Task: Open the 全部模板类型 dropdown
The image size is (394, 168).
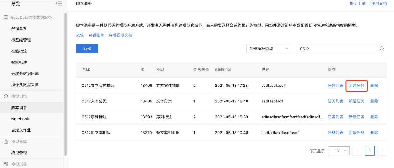Action: tap(269, 49)
